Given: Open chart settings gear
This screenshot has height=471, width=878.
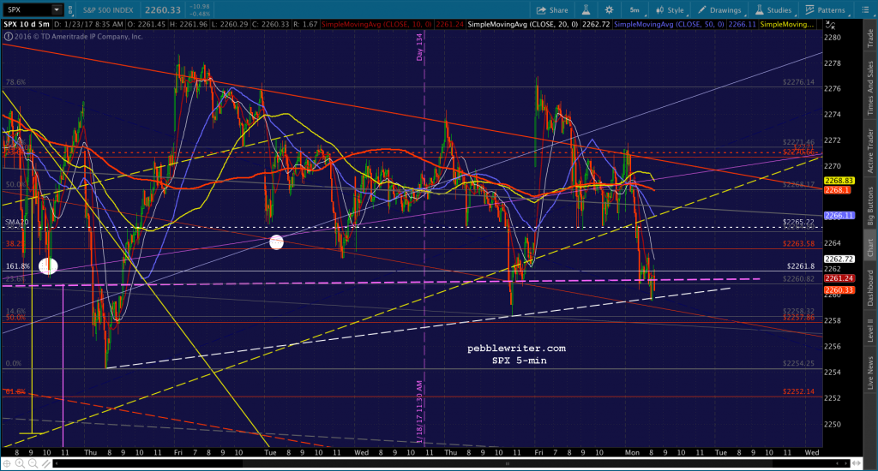Looking at the screenshot, I should (610, 10).
